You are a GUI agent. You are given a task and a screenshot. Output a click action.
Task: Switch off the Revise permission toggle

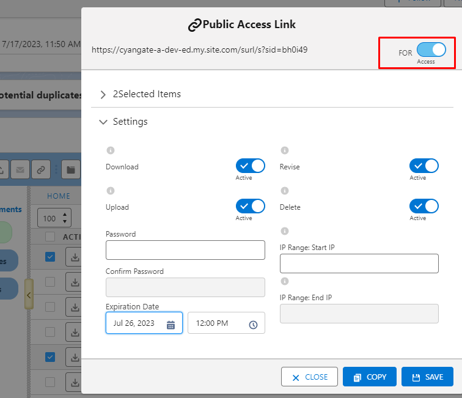[x=424, y=166]
